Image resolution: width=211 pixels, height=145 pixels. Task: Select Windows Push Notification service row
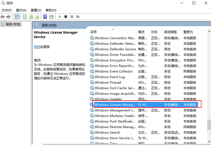pos(144,121)
